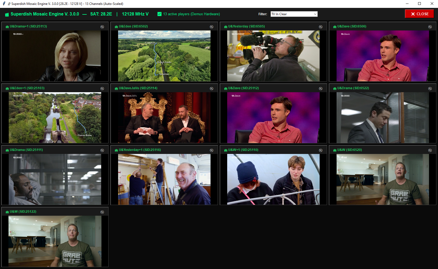Click the "Superdish Mosaic Engine V. 3.0.0" green heading

pyautogui.click(x=45, y=14)
